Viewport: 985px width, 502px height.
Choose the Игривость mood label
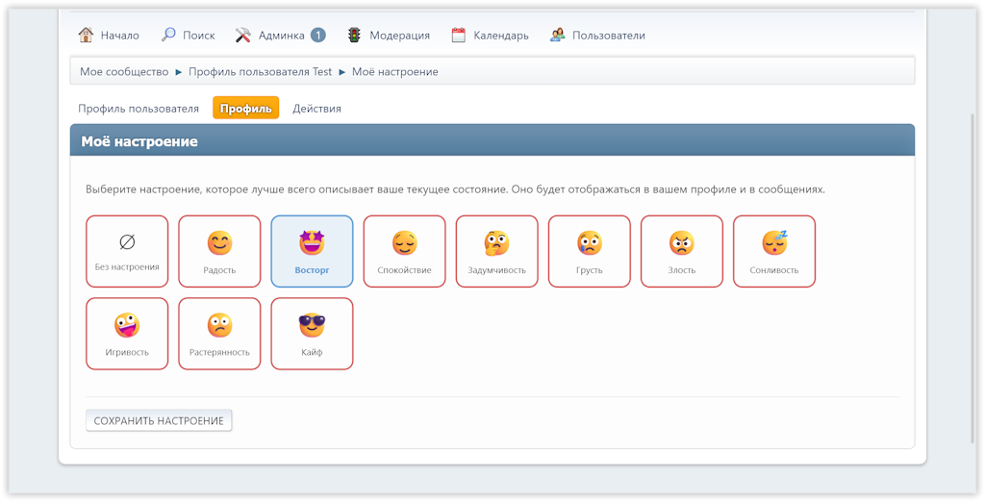tap(127, 353)
